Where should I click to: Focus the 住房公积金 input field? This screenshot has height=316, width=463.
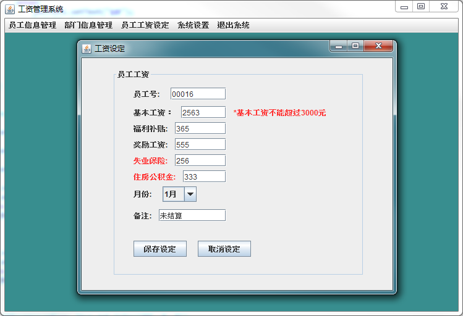205,177
